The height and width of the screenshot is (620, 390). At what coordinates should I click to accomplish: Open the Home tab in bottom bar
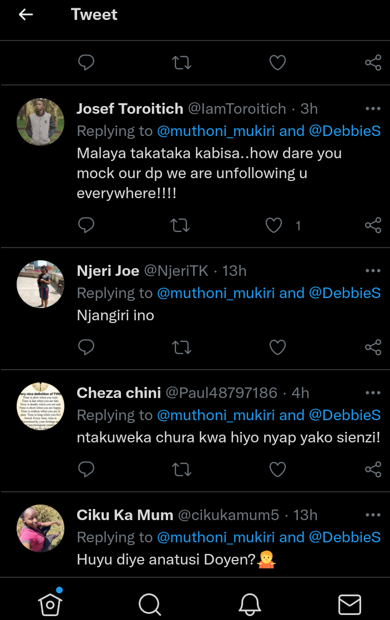tap(50, 603)
